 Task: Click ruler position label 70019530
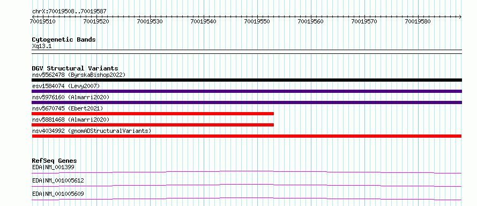[150, 22]
